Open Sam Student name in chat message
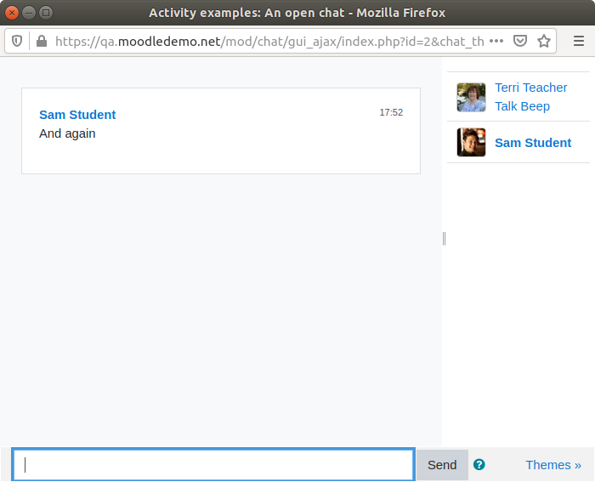 pos(77,115)
